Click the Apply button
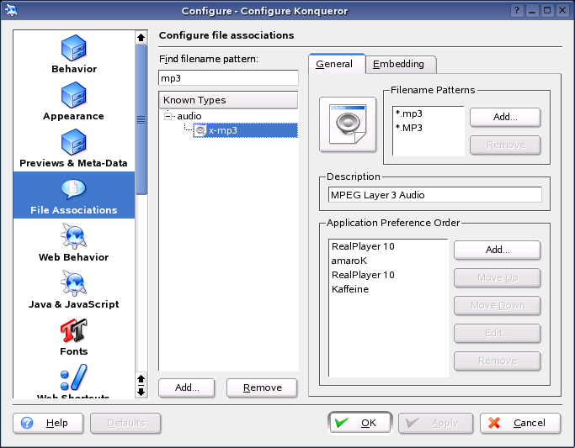Viewport: 575px width, 448px height. [x=435, y=423]
